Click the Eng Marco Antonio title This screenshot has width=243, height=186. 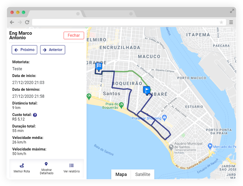coord(21,35)
